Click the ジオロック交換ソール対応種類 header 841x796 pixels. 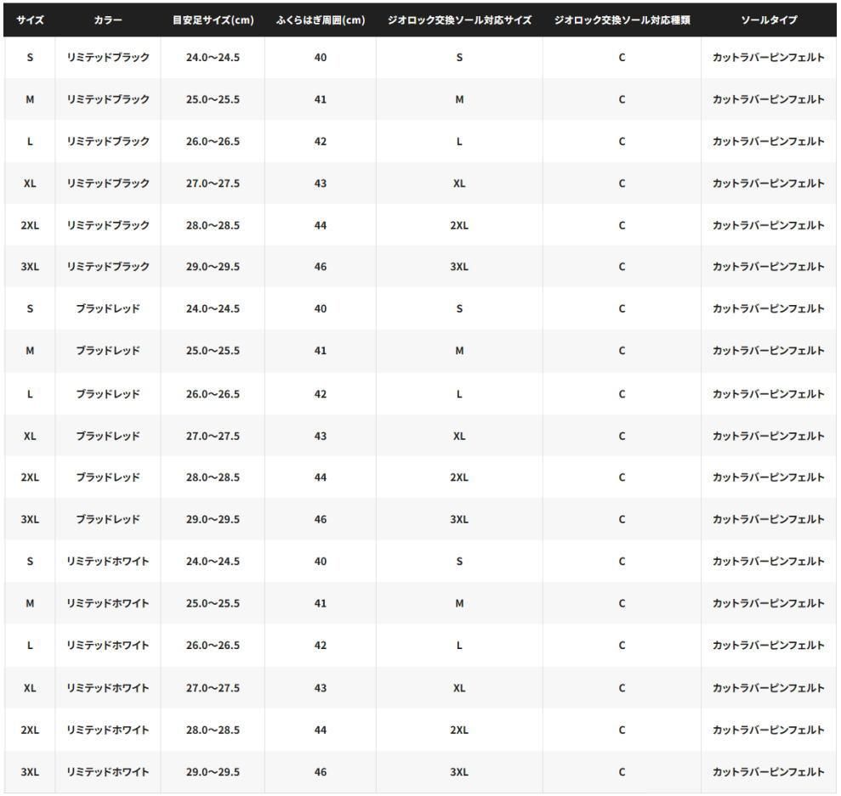click(x=622, y=20)
